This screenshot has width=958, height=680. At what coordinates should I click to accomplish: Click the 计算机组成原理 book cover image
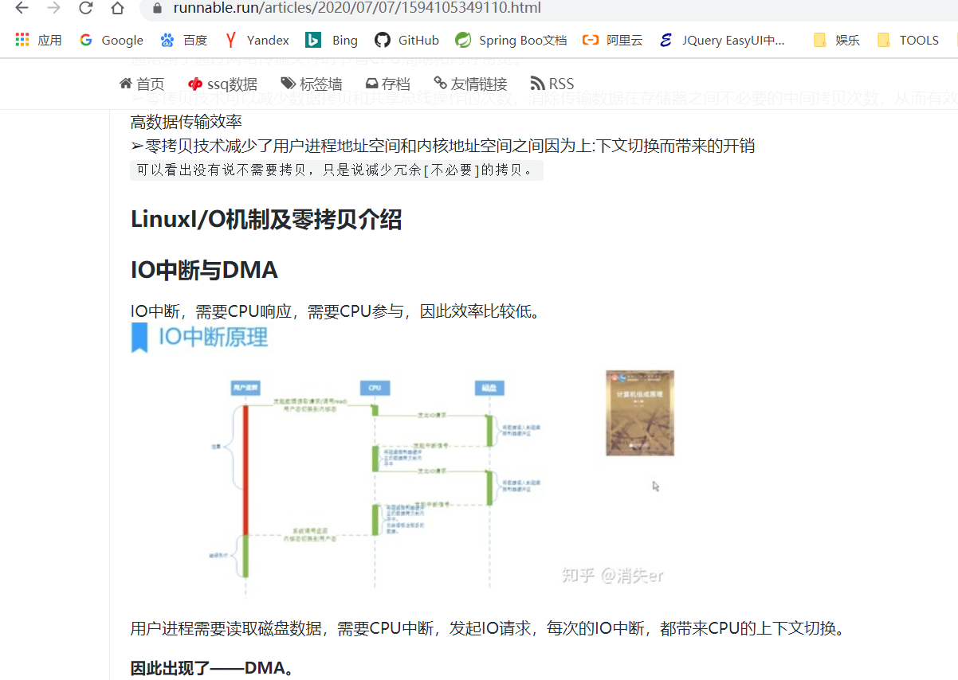(x=640, y=412)
